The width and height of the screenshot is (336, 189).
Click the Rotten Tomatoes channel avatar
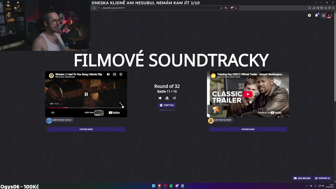pyautogui.click(x=213, y=75)
